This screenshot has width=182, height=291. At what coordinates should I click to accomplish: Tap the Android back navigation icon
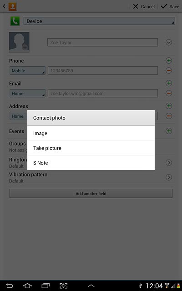[10, 286]
